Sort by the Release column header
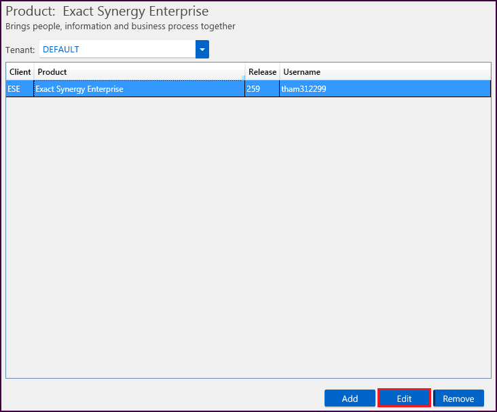The image size is (497, 412). coord(263,72)
